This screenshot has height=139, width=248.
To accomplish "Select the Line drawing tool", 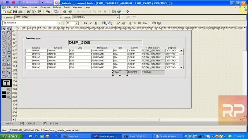I will (9, 37).
